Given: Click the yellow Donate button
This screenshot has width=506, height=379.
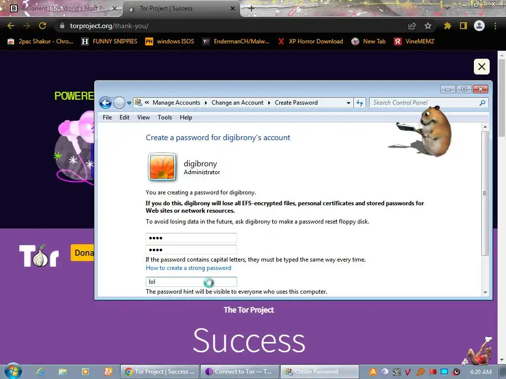Looking at the screenshot, I should pos(83,253).
